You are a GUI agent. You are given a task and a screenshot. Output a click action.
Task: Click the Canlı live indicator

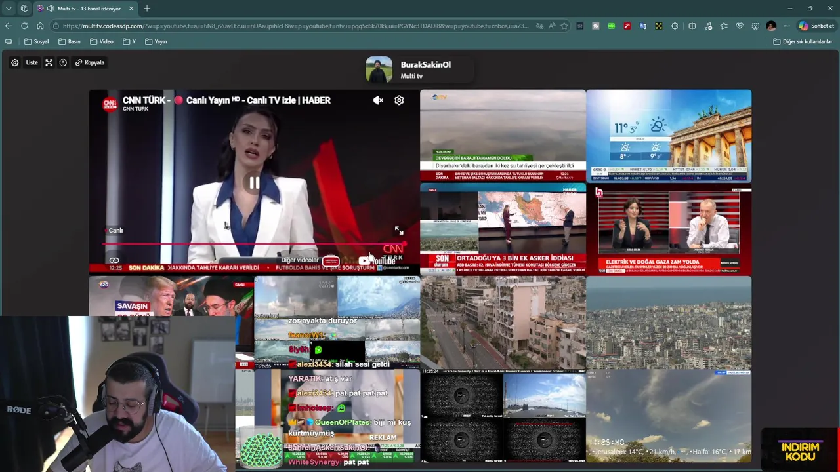click(115, 230)
